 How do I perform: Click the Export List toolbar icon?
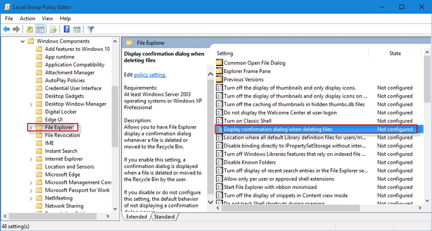[53, 29]
